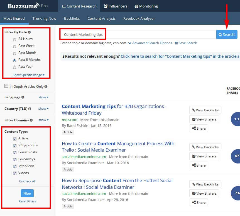The width and height of the screenshot is (240, 216).
Task: Uncheck the Giveaways content type
Action: click(x=14, y=159)
